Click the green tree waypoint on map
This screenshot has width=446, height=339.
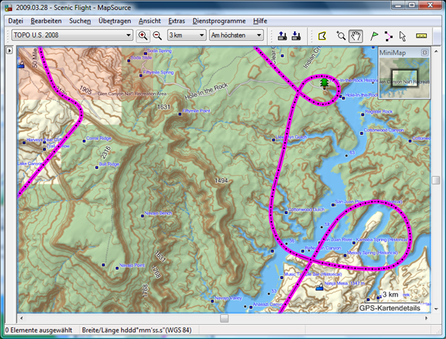pos(324,83)
